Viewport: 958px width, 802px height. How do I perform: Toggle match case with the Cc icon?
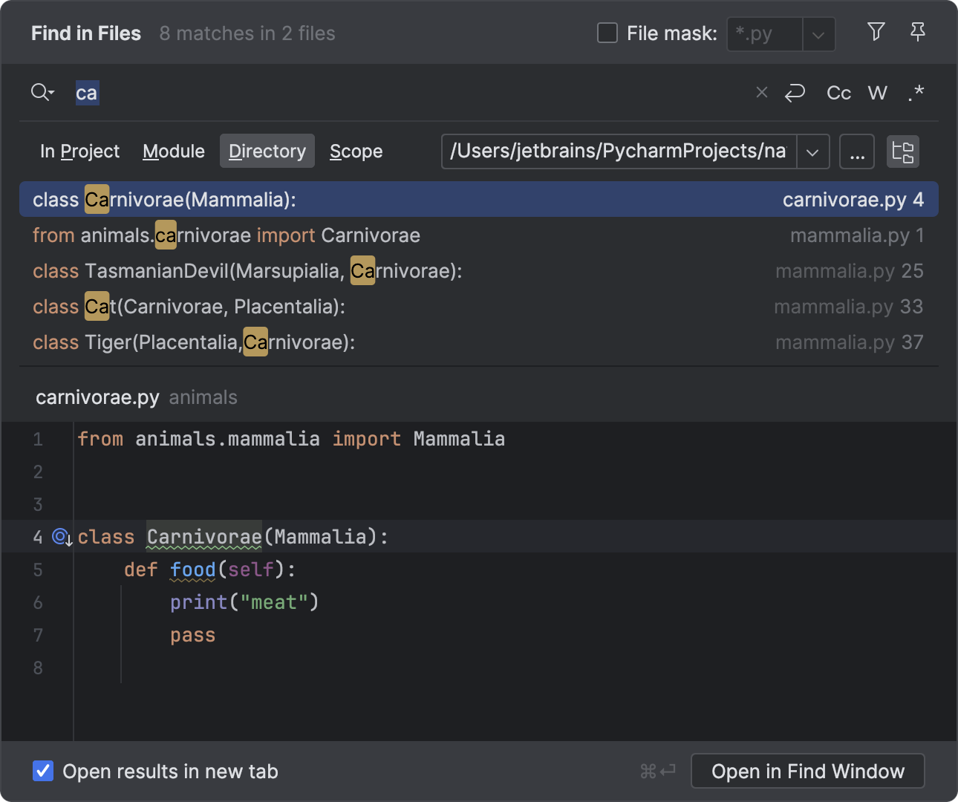(838, 92)
